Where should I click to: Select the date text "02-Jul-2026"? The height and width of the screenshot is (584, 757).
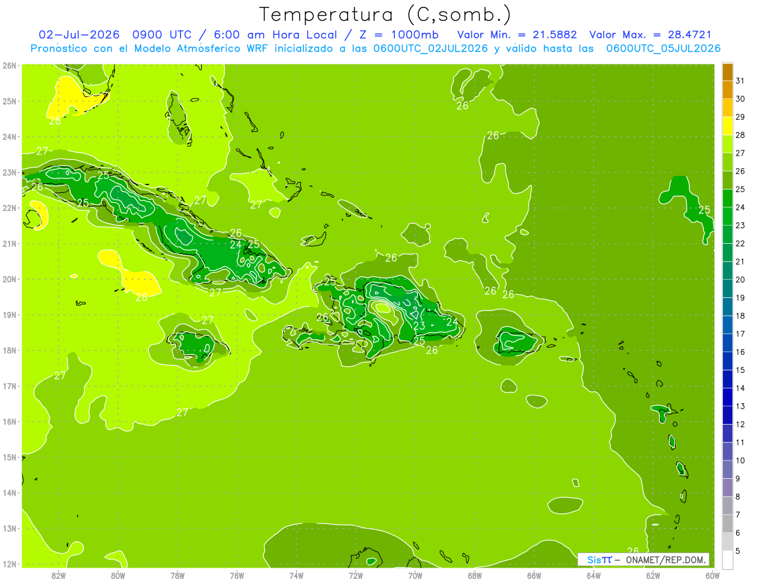point(79,35)
